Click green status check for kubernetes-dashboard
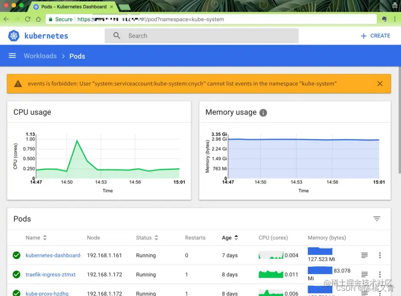The width and height of the screenshot is (401, 296). [x=17, y=255]
